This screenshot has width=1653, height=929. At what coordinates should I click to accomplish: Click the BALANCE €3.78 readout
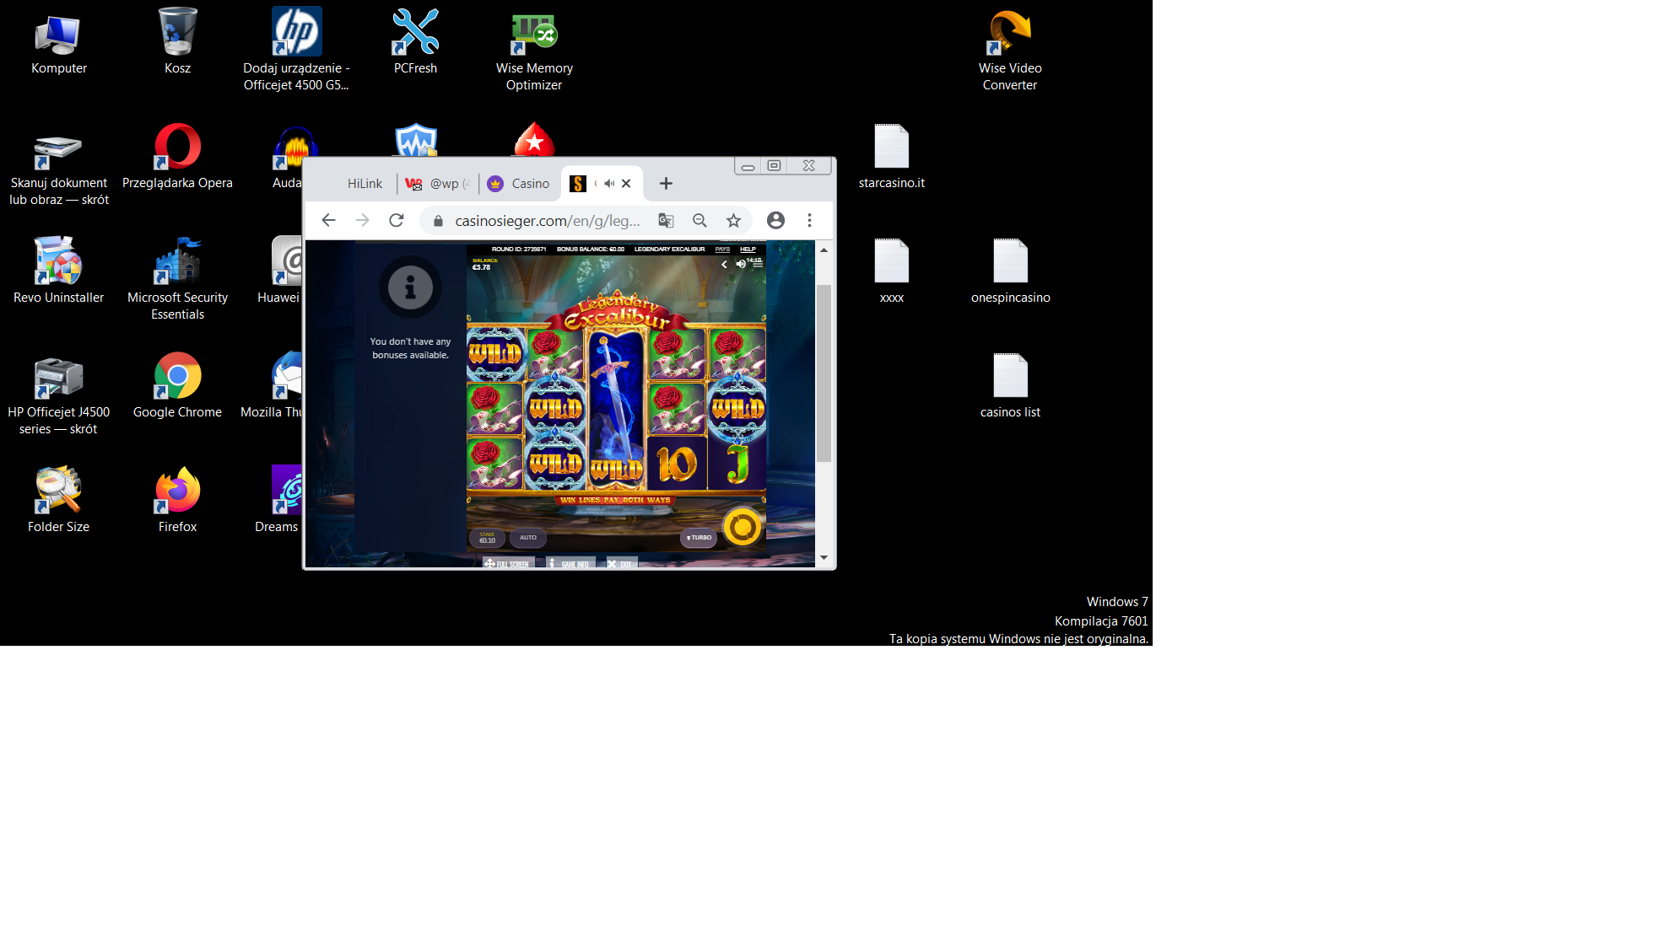pyautogui.click(x=485, y=264)
